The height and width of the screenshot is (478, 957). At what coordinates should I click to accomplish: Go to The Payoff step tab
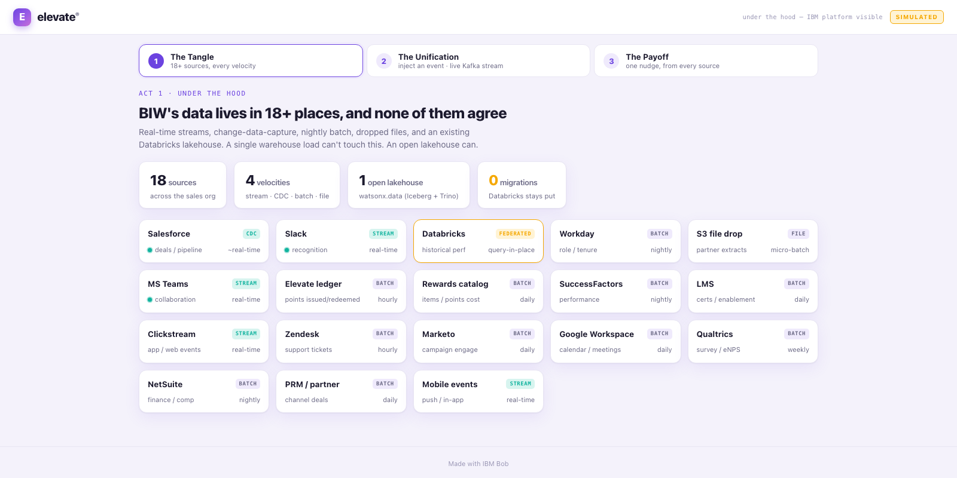click(x=706, y=60)
